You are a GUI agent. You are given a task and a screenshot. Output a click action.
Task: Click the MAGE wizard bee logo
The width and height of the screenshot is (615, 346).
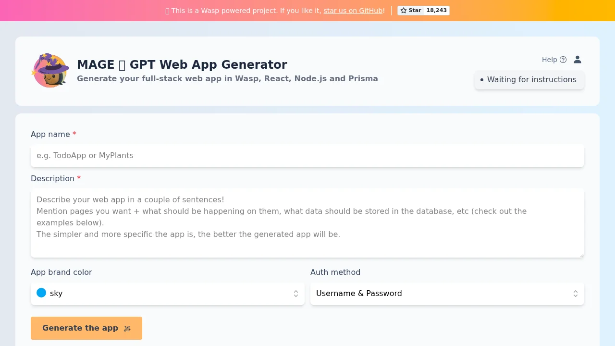50,70
